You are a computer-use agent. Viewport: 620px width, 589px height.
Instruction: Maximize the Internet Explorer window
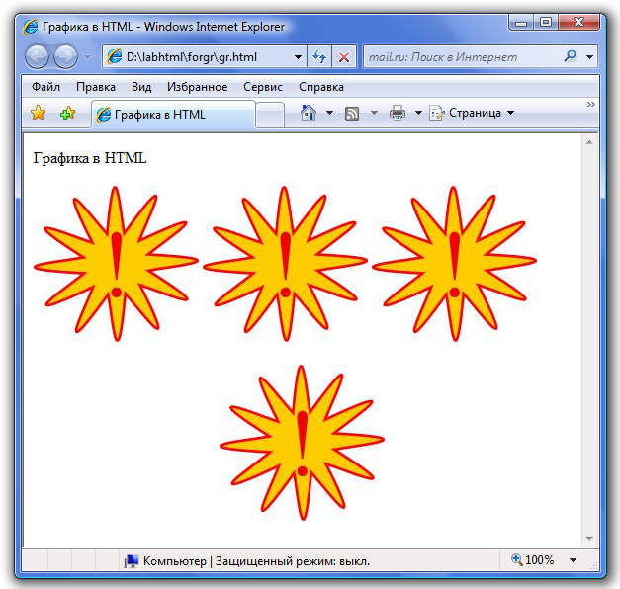click(546, 22)
